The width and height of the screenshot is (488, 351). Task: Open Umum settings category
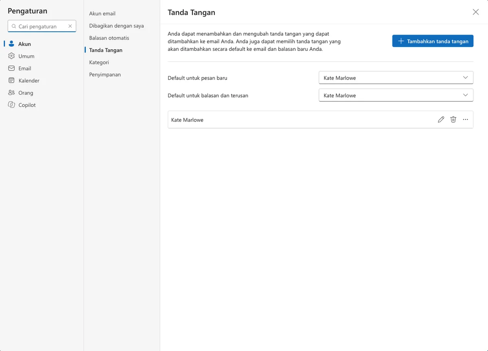pos(42,56)
